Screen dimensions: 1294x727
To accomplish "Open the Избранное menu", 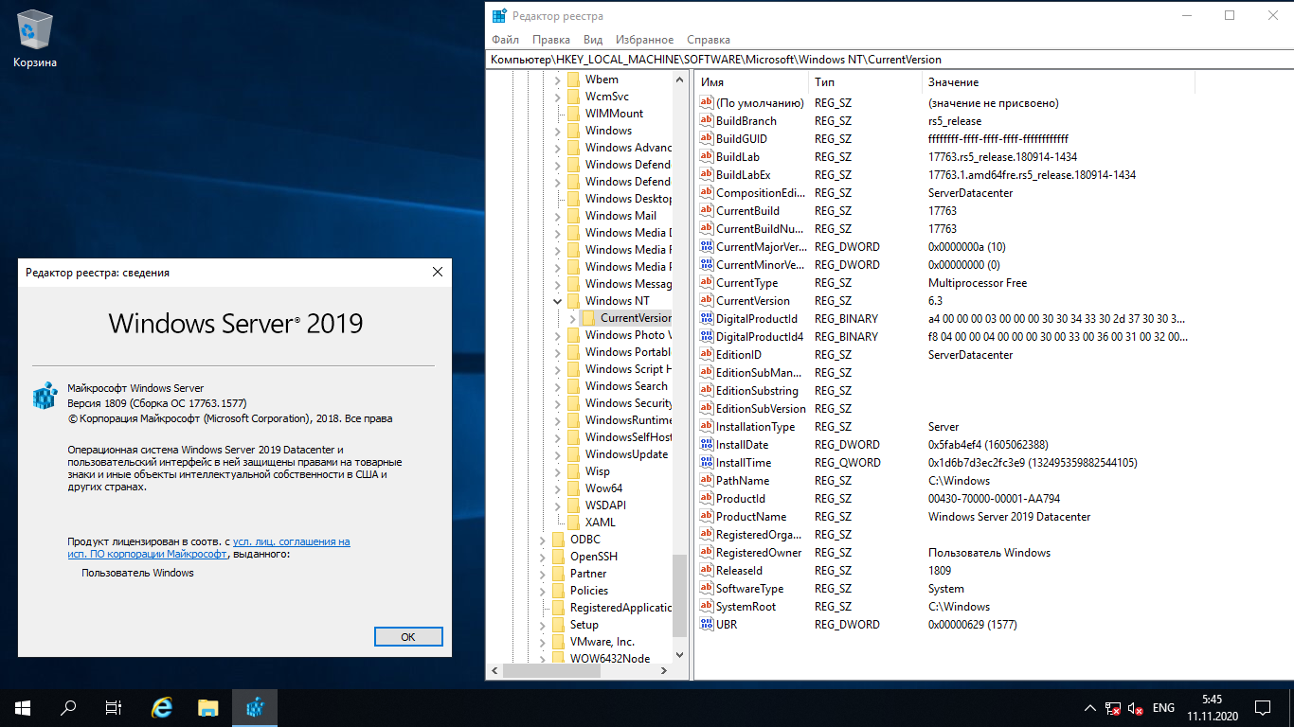I will pos(644,40).
